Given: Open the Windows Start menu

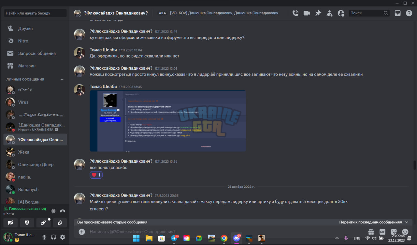Looking at the screenshot, I should point(136,238).
